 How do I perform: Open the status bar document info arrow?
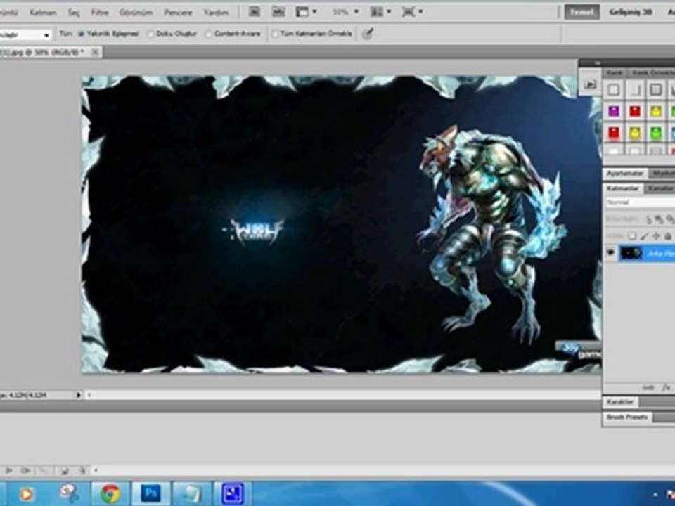point(78,394)
